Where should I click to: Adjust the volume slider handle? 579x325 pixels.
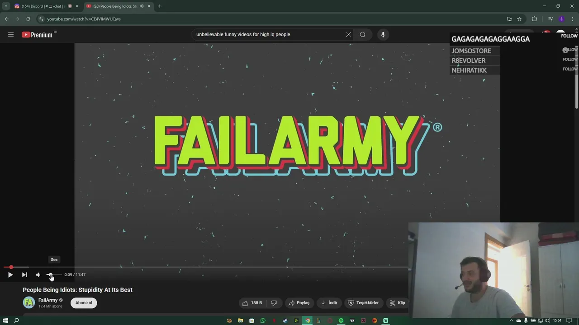coord(50,274)
